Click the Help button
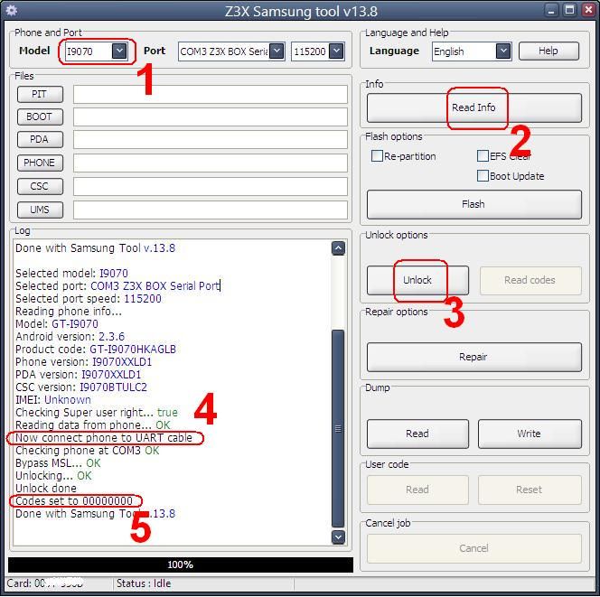 coord(548,51)
